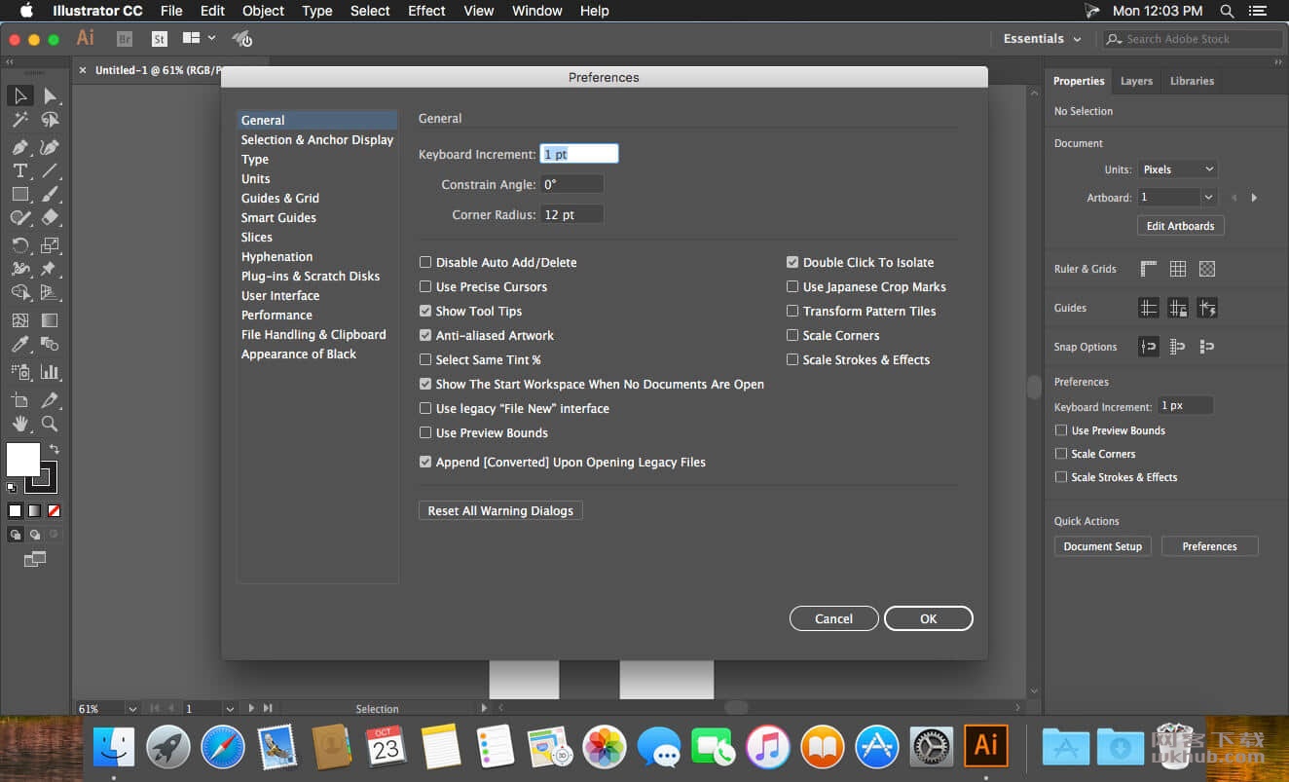Activate the Hand tool

point(19,424)
